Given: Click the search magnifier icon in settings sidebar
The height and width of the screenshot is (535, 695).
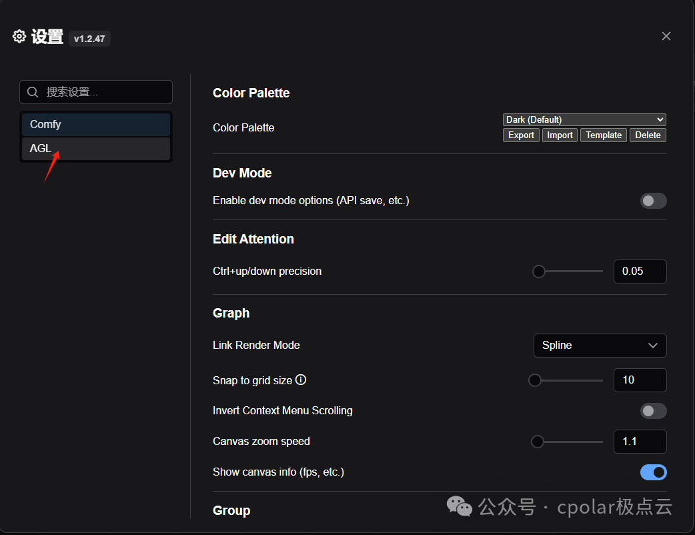Looking at the screenshot, I should point(32,92).
